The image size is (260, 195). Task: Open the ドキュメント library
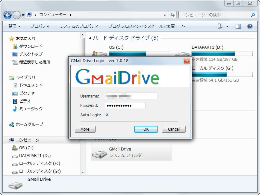(x=31, y=85)
